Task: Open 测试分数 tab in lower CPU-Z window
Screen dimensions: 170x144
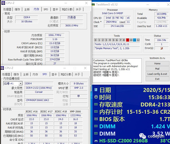Action: coord(66,75)
